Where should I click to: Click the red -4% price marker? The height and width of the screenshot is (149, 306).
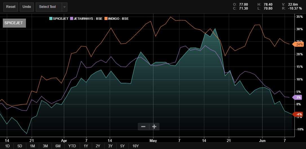(298, 114)
